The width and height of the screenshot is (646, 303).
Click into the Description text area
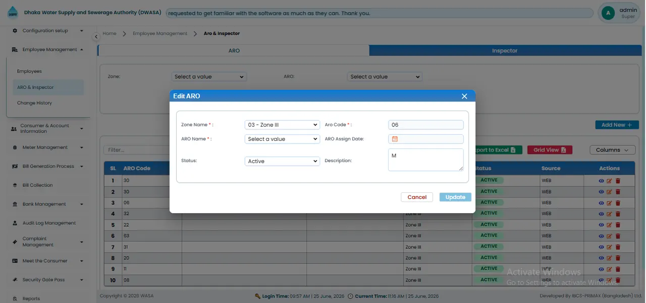(x=426, y=160)
